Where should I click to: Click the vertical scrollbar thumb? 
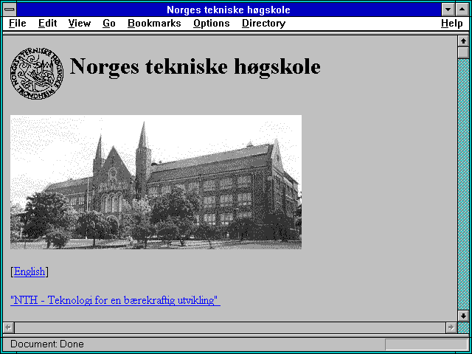(463, 52)
